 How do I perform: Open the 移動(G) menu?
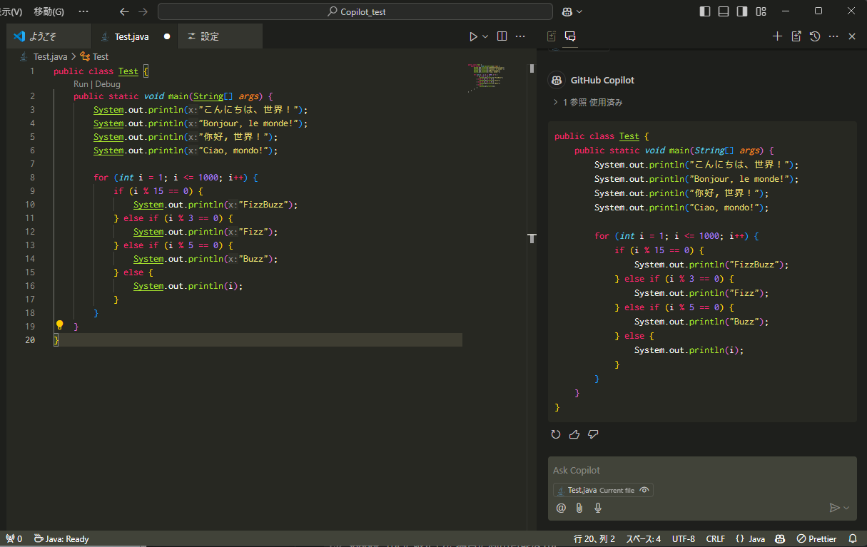pyautogui.click(x=49, y=11)
